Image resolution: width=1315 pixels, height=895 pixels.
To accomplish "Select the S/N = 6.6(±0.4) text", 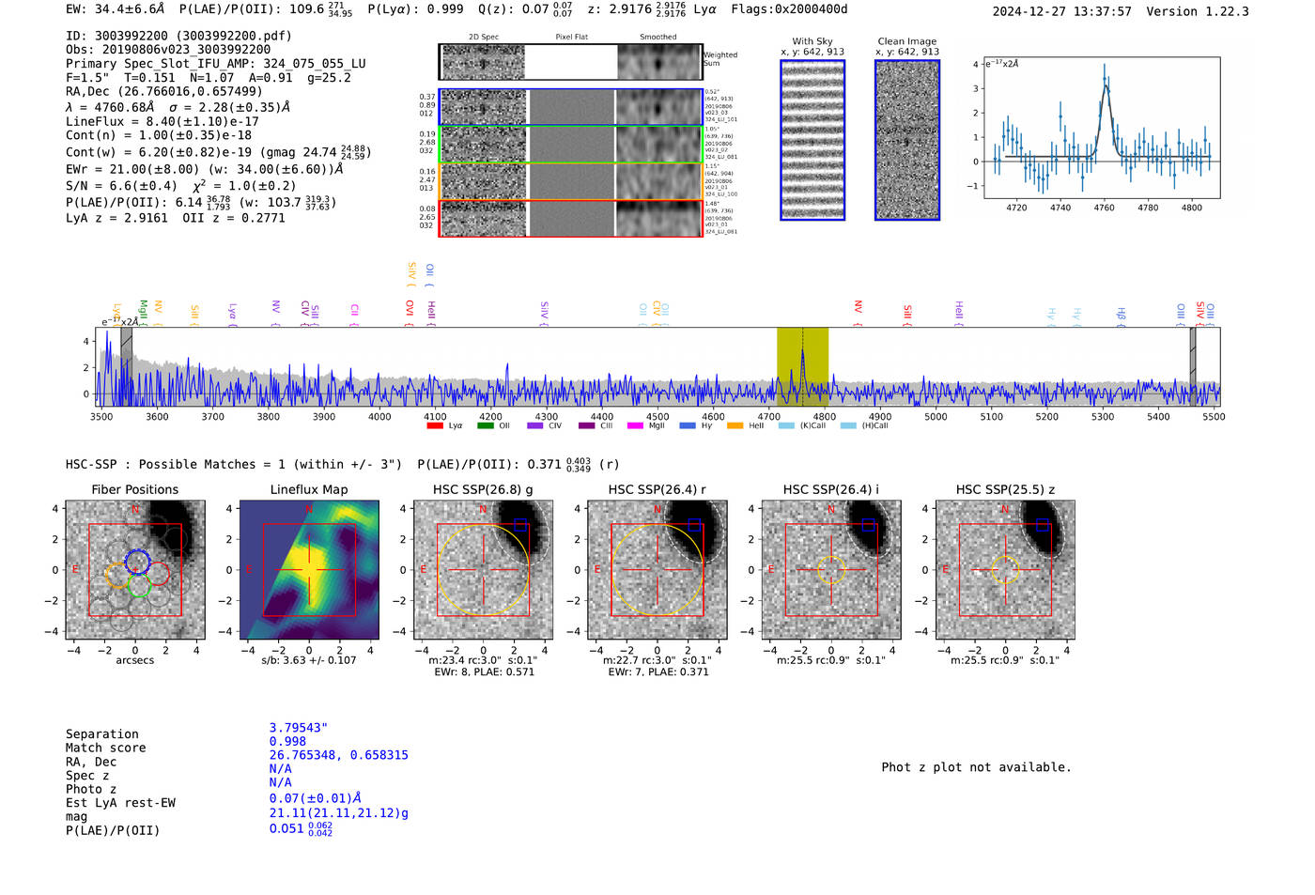I will pos(121,186).
